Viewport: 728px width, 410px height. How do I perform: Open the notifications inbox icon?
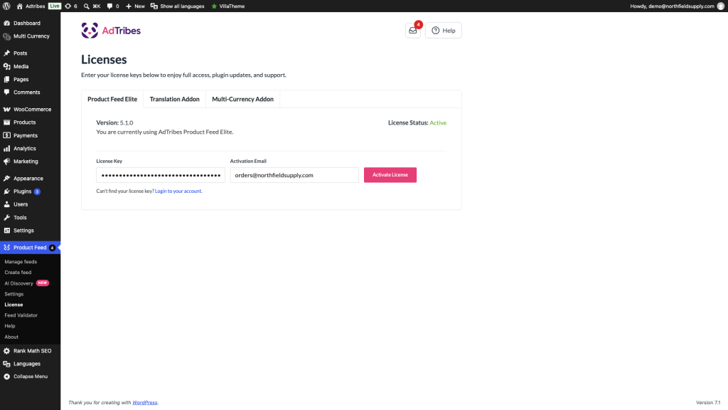coord(413,31)
